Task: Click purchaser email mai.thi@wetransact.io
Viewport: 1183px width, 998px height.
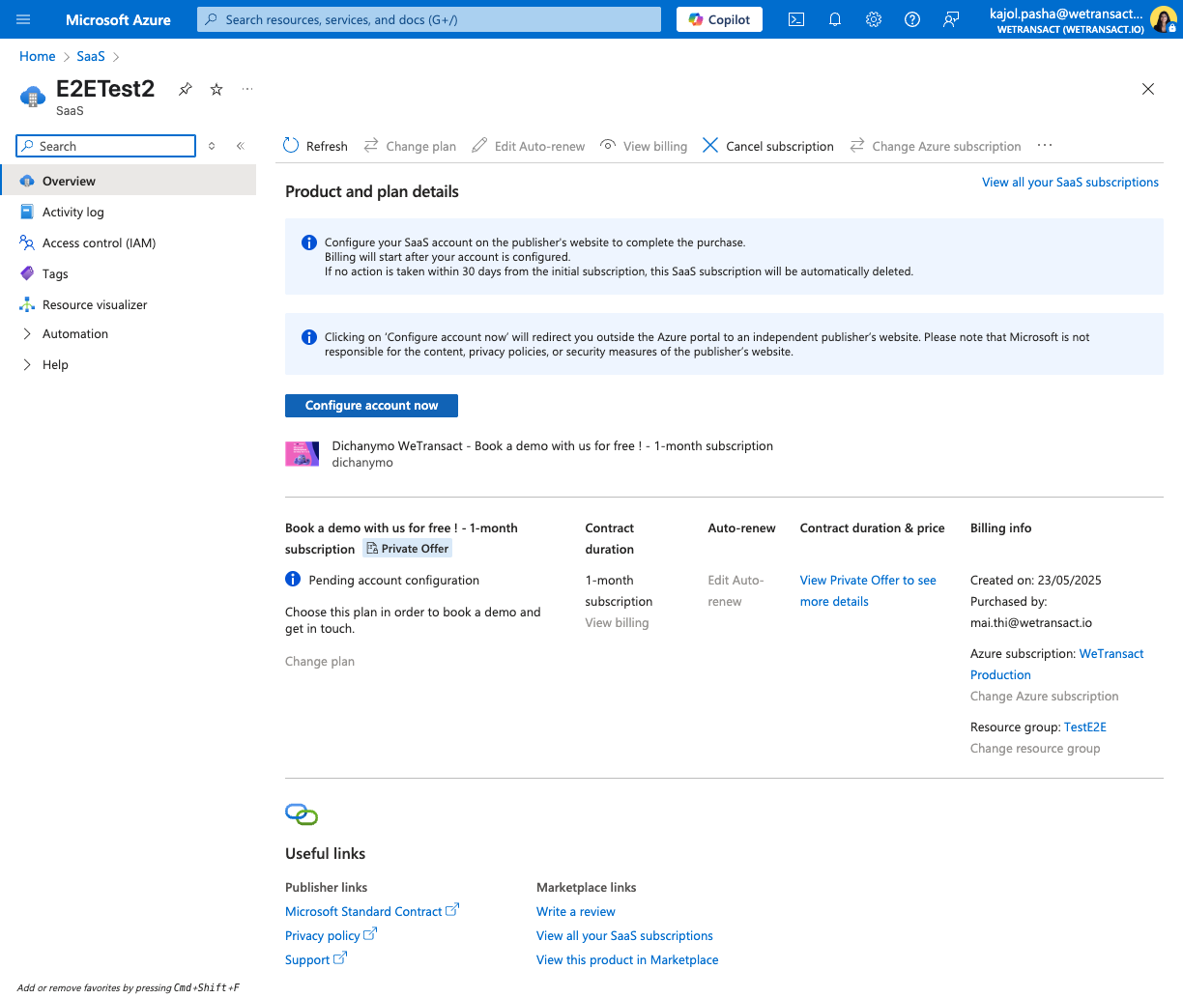Action: [x=1031, y=623]
